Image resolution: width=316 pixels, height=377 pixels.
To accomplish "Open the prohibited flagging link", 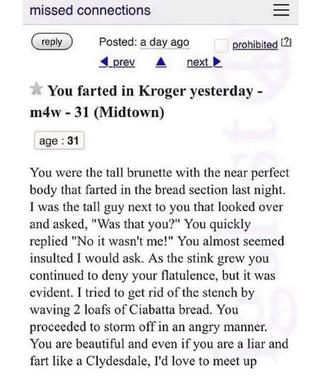I will [x=255, y=45].
